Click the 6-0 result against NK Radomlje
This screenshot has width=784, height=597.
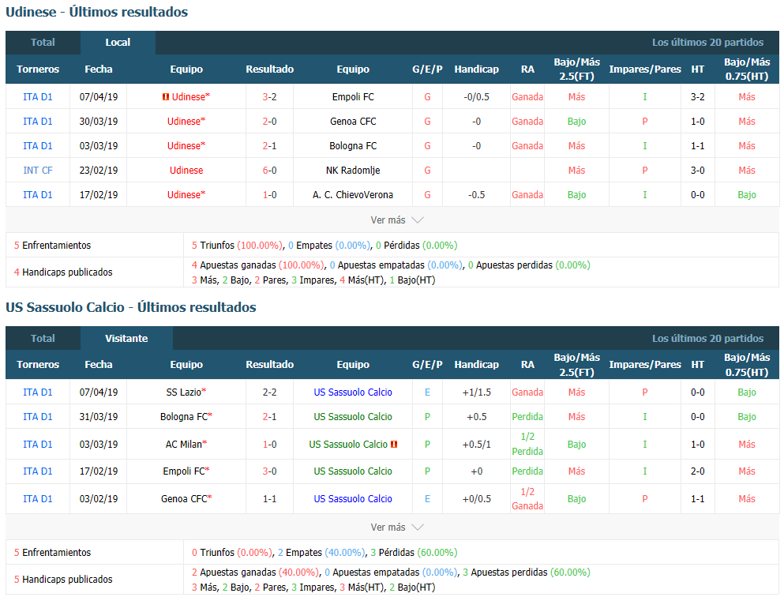click(269, 171)
